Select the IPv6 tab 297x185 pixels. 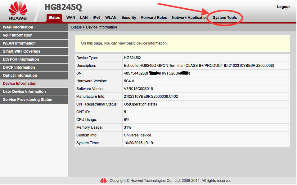[x=97, y=18]
